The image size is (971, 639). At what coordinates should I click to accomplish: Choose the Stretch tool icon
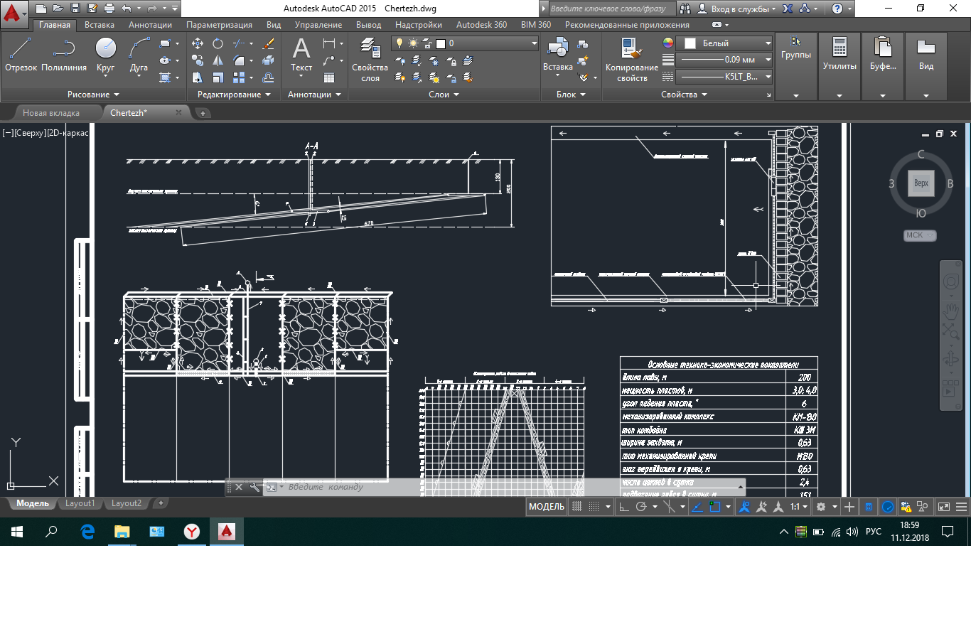(x=198, y=77)
